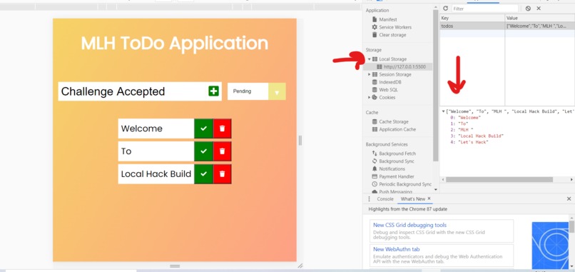This screenshot has width=575, height=272.
Task: Open the drawer three-dot menu
Action: click(x=369, y=199)
